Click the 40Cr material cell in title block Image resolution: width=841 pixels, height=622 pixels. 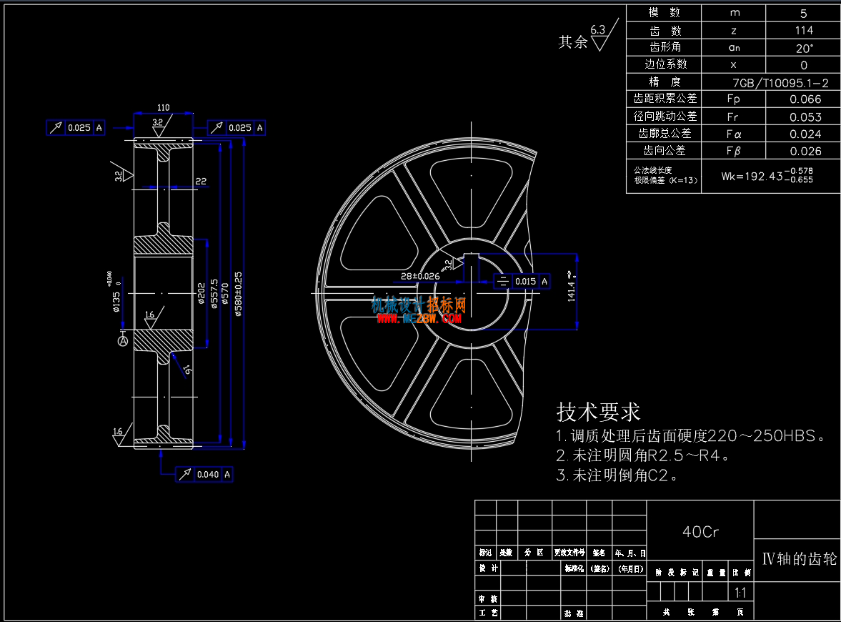pyautogui.click(x=700, y=530)
